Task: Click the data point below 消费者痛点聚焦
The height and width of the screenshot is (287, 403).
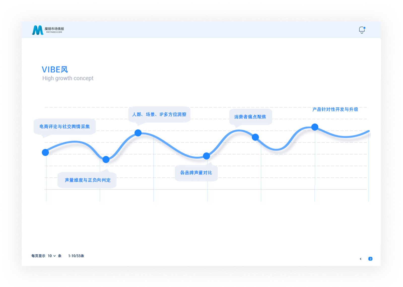Action: point(255,137)
